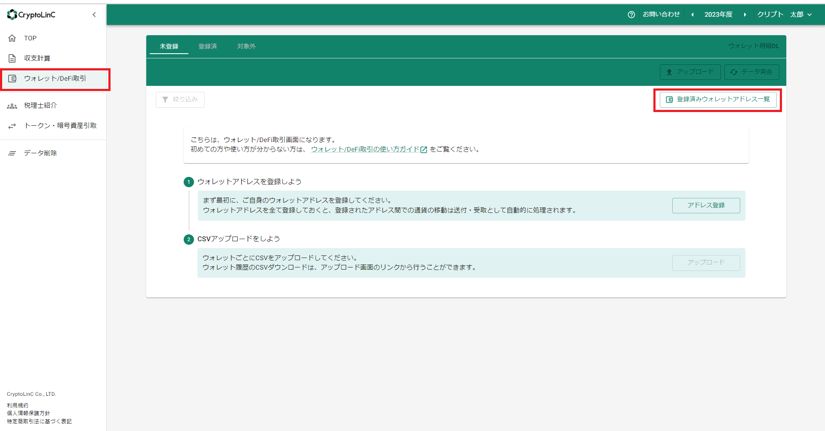Click the CryptoLinC logo icon
This screenshot has height=431, width=825.
click(11, 14)
